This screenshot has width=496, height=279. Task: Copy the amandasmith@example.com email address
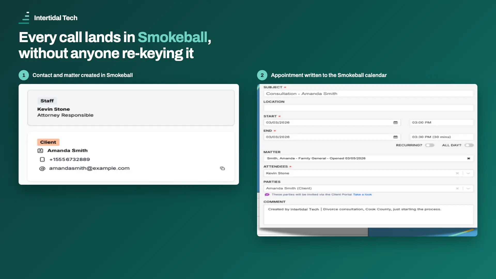(222, 168)
